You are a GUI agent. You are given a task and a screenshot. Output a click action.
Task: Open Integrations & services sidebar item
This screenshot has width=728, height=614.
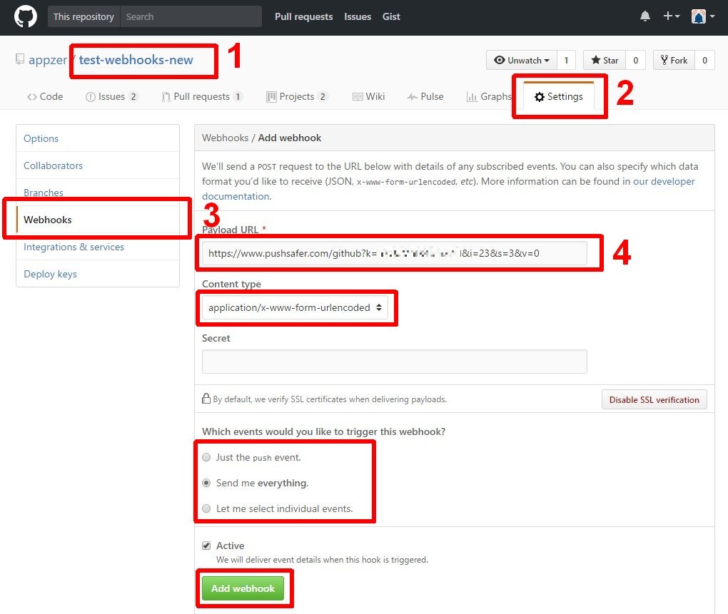pyautogui.click(x=98, y=247)
